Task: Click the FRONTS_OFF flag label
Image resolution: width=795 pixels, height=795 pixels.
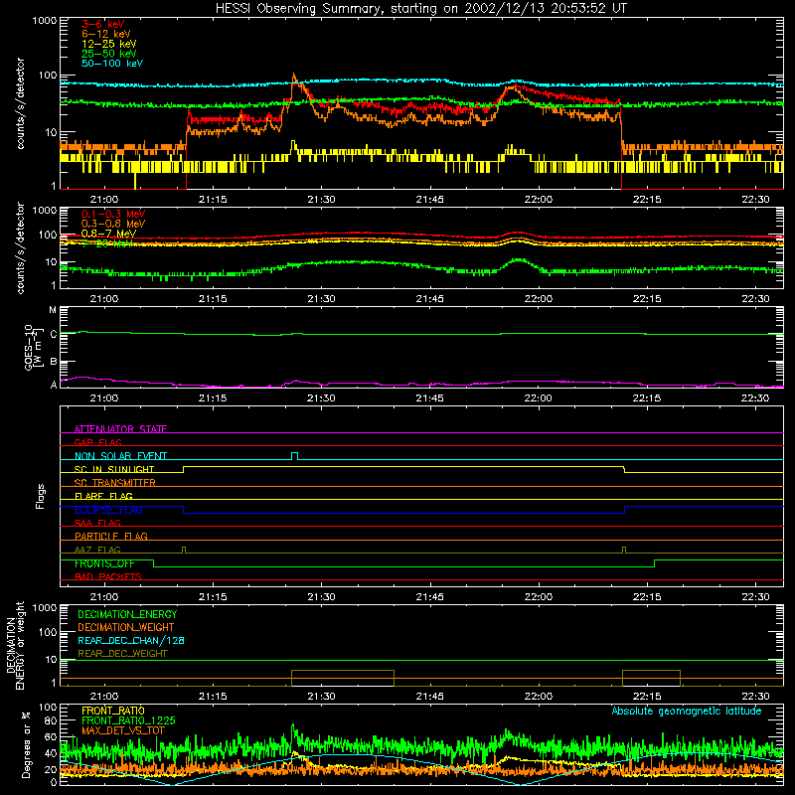Action: point(104,563)
